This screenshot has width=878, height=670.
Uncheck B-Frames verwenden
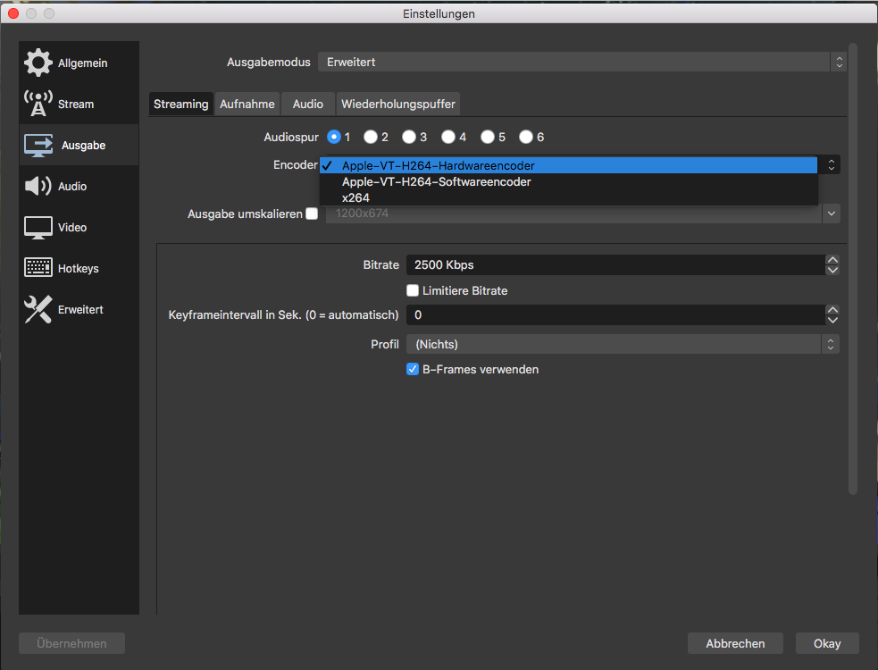tap(413, 369)
